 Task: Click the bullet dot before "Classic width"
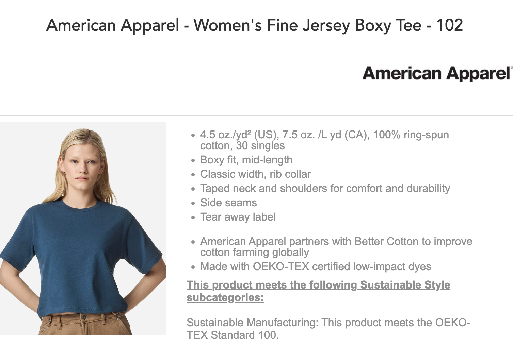(x=193, y=175)
